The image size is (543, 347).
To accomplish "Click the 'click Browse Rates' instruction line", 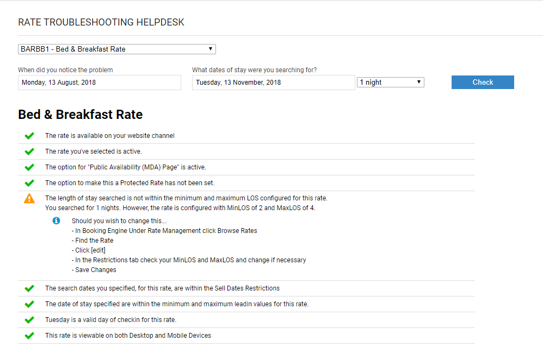I will click(x=164, y=231).
